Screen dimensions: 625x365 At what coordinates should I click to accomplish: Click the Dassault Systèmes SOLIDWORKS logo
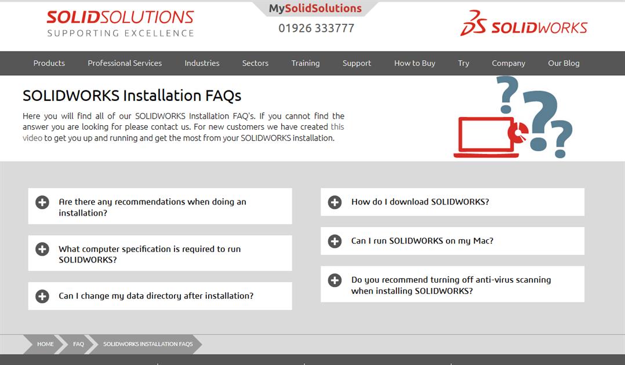pos(524,25)
